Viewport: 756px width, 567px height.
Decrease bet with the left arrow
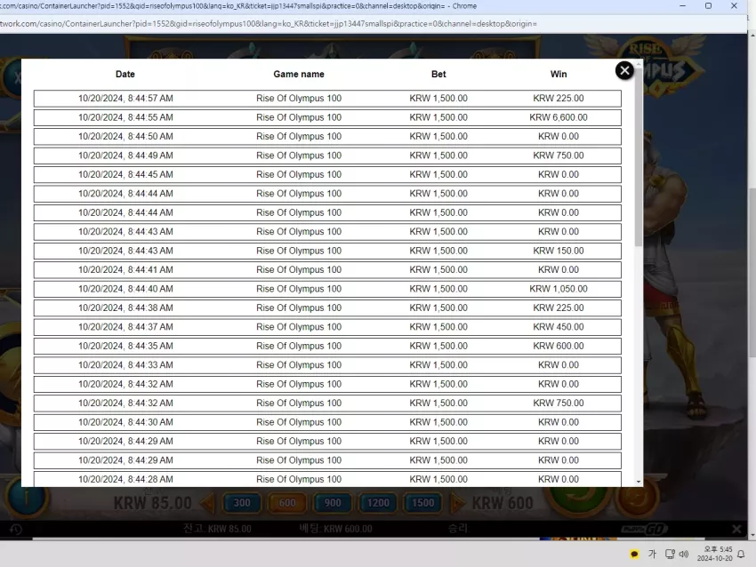[208, 503]
